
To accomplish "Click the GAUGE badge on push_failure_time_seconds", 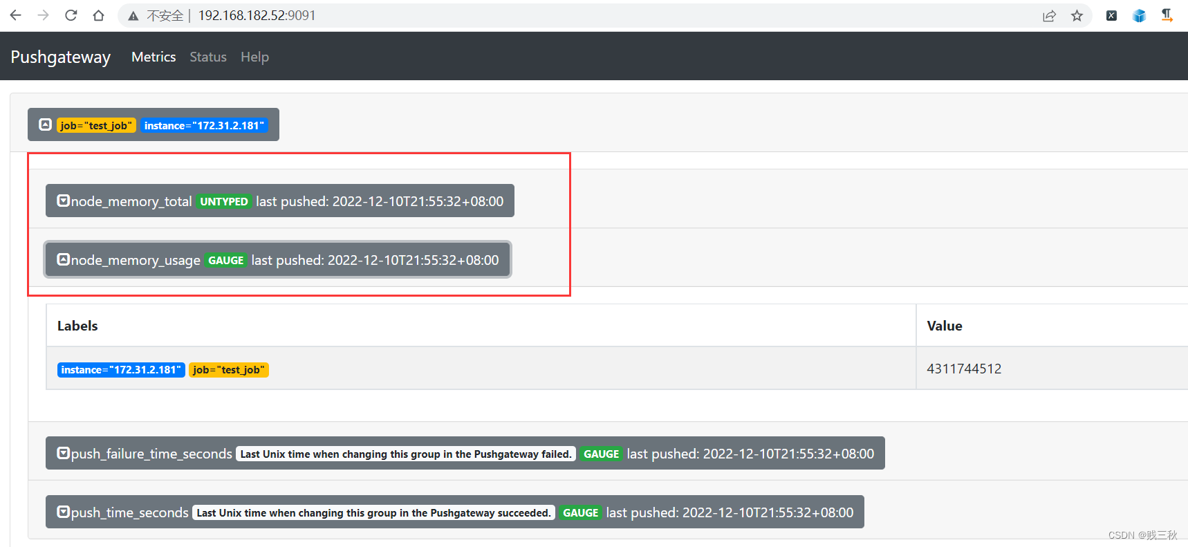I will tap(602, 454).
